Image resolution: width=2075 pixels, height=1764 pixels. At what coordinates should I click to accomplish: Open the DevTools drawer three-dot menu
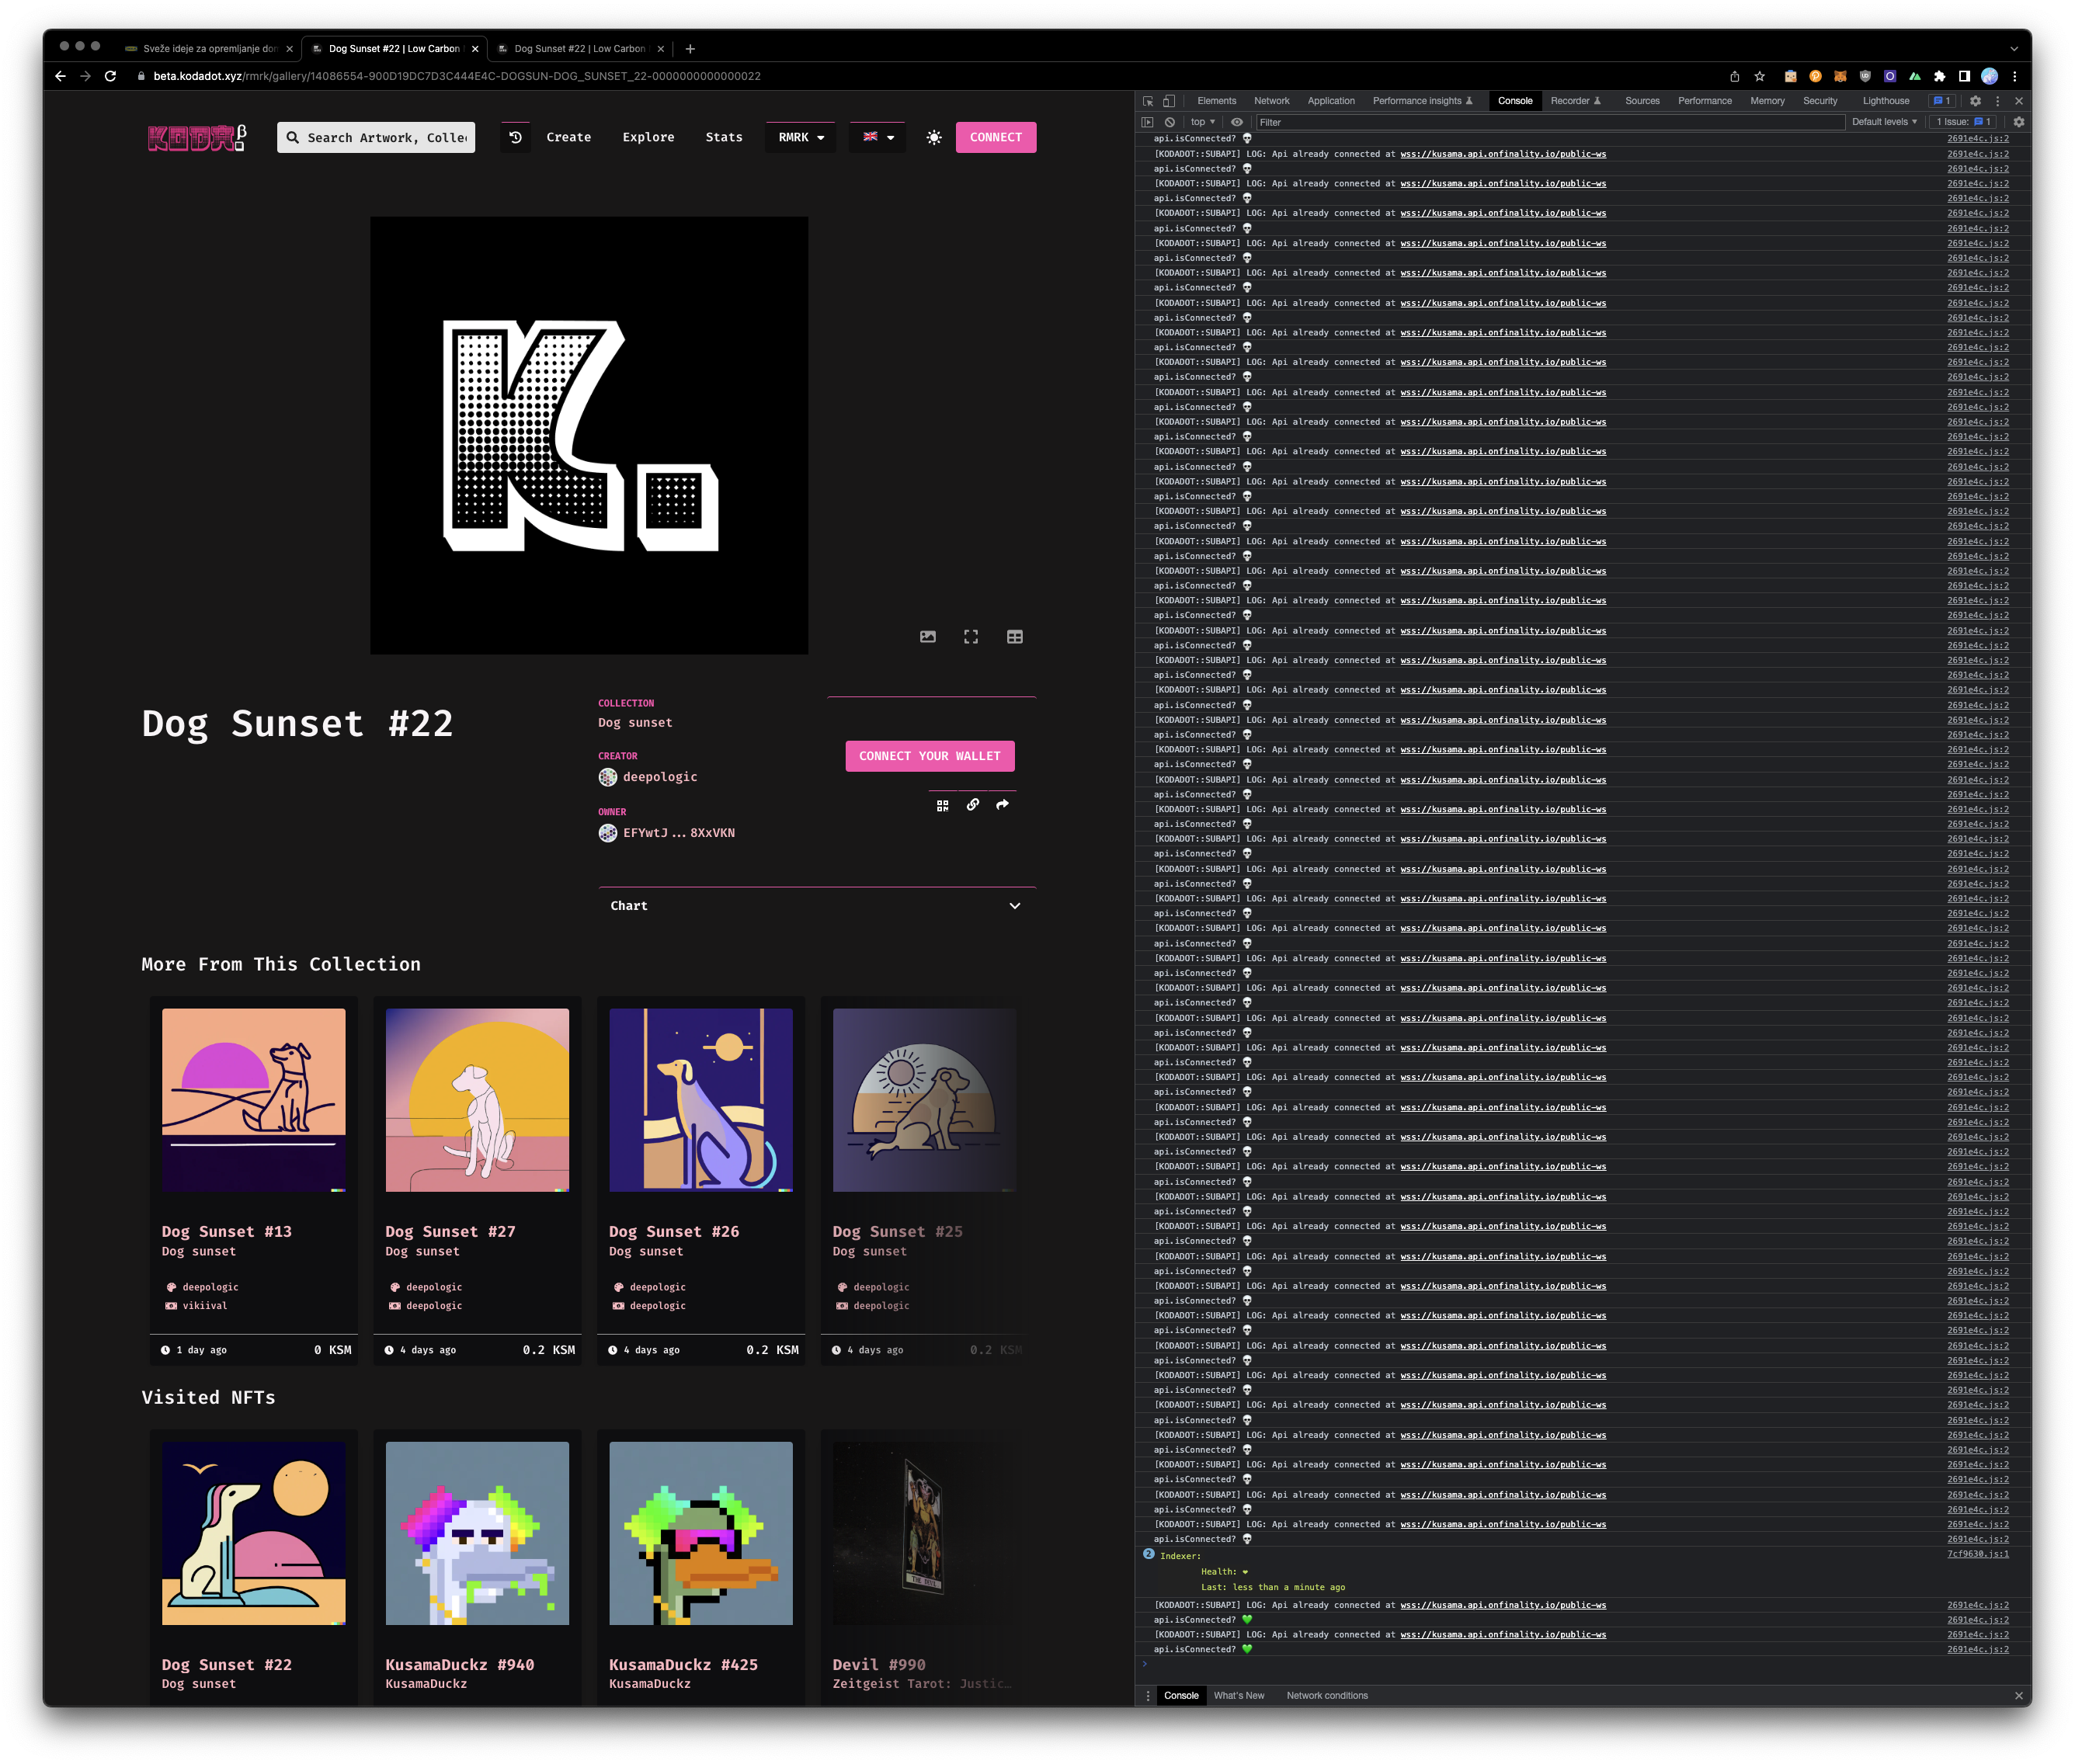click(x=1147, y=1695)
